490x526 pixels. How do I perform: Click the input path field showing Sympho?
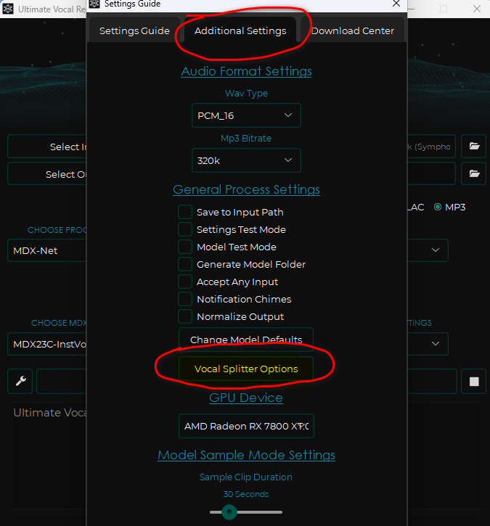click(x=431, y=147)
